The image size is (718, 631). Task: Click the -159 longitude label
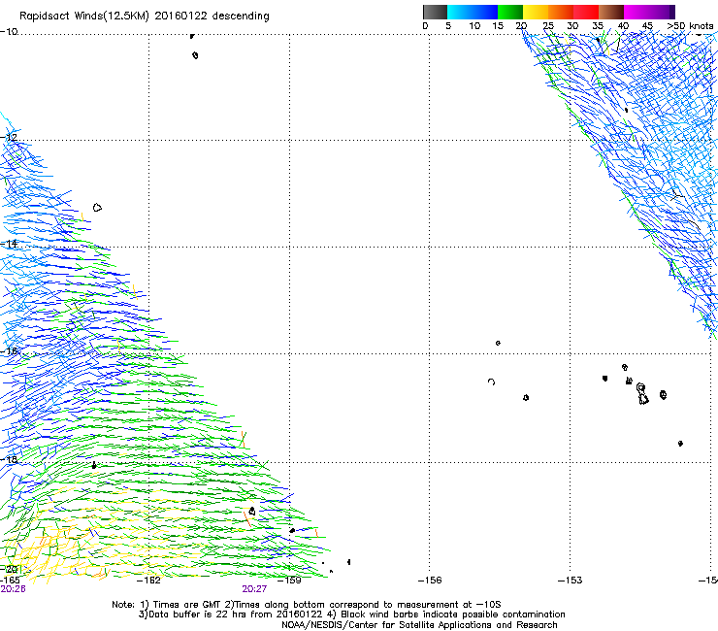289,581
